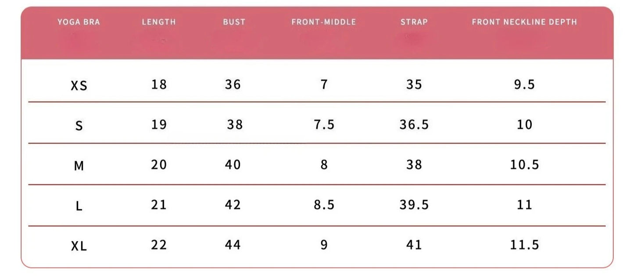Click the M size row label
The image size is (634, 276).
(x=79, y=166)
